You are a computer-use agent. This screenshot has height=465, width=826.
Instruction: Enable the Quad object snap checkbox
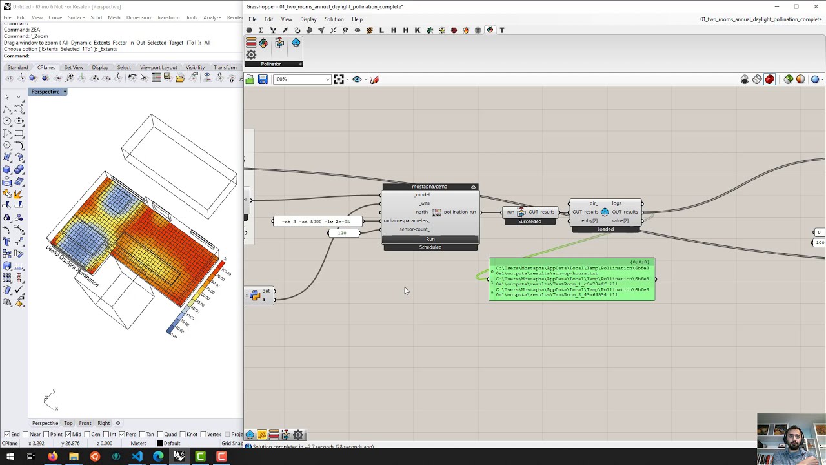click(x=161, y=434)
